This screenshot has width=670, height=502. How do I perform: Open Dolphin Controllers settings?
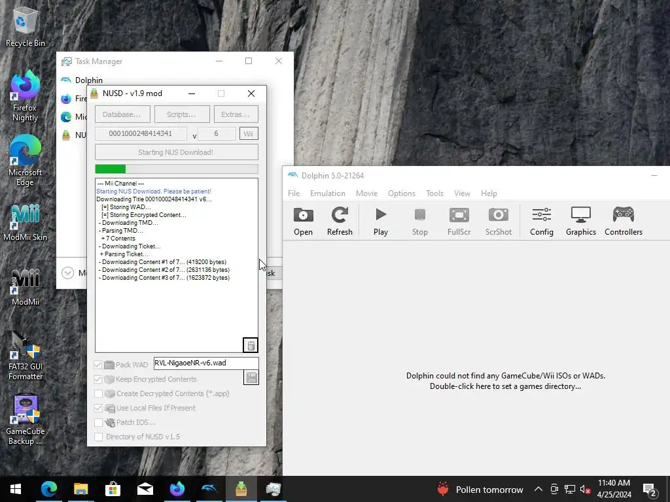[x=624, y=221]
